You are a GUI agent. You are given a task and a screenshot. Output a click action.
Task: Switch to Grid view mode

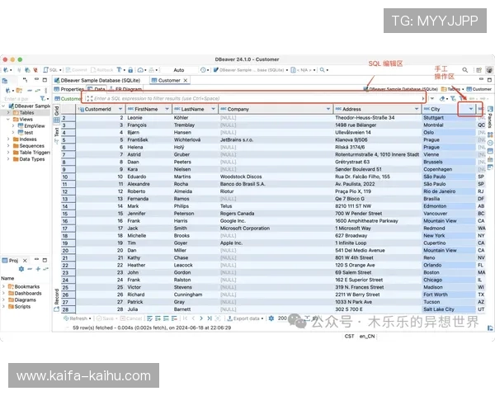(57, 110)
